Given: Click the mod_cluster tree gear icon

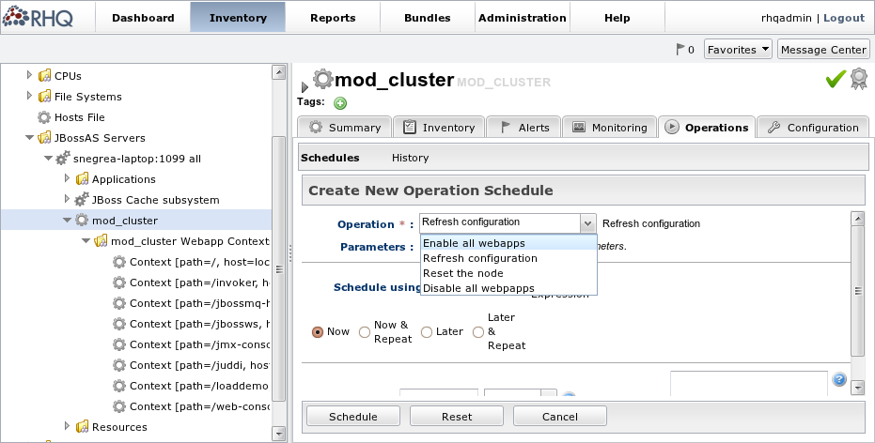Looking at the screenshot, I should point(82,221).
